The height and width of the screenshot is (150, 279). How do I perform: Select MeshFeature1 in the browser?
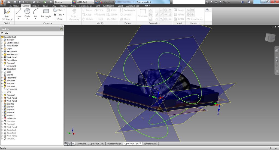pyautogui.click(x=11, y=55)
